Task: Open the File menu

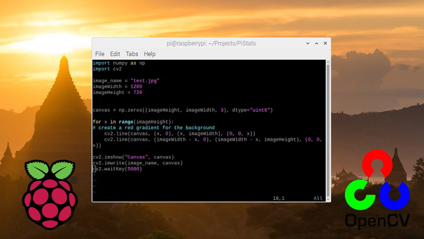Action: tap(99, 54)
